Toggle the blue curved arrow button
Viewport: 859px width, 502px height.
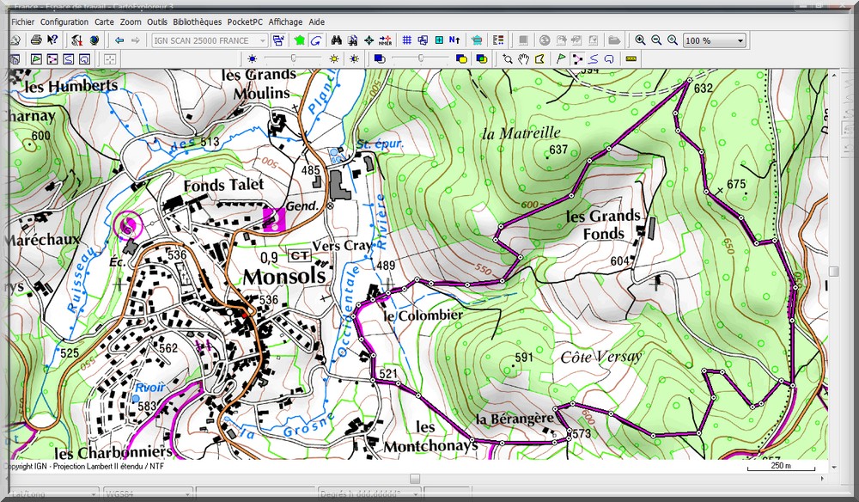[315, 40]
